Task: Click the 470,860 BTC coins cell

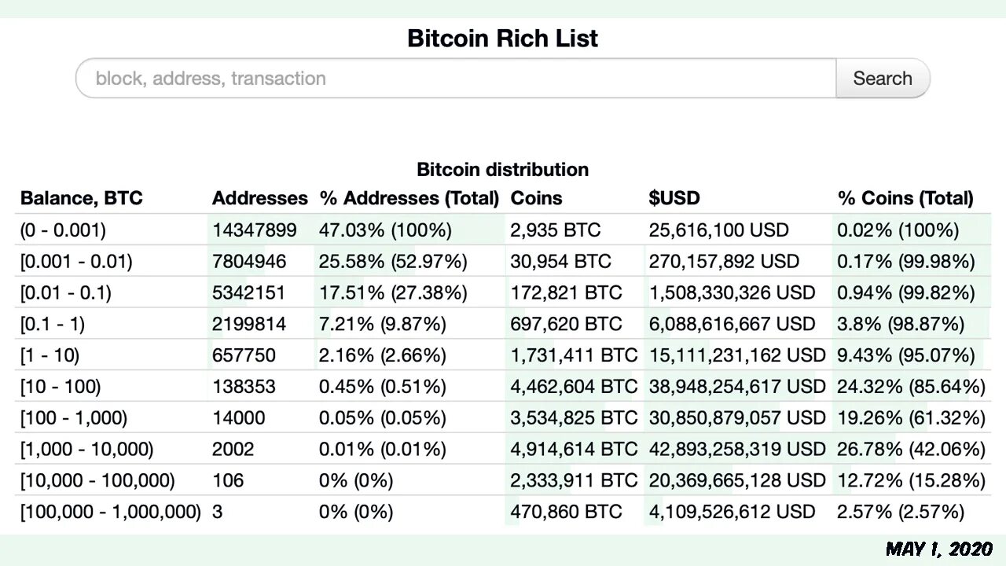Action: pos(567,512)
